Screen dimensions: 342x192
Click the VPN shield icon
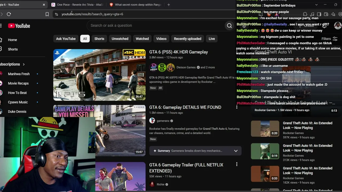[340, 14]
